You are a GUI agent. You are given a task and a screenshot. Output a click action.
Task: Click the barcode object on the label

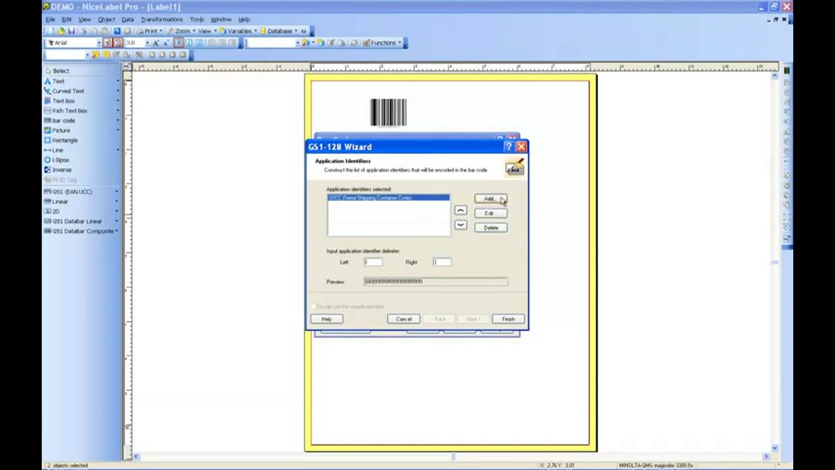tap(389, 112)
